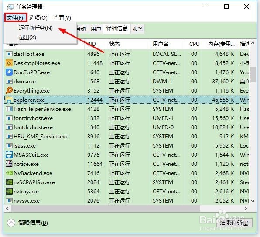The width and height of the screenshot is (260, 237).
Task: Click the nvtray.exe NVIDIA icon
Action: (x=9, y=192)
